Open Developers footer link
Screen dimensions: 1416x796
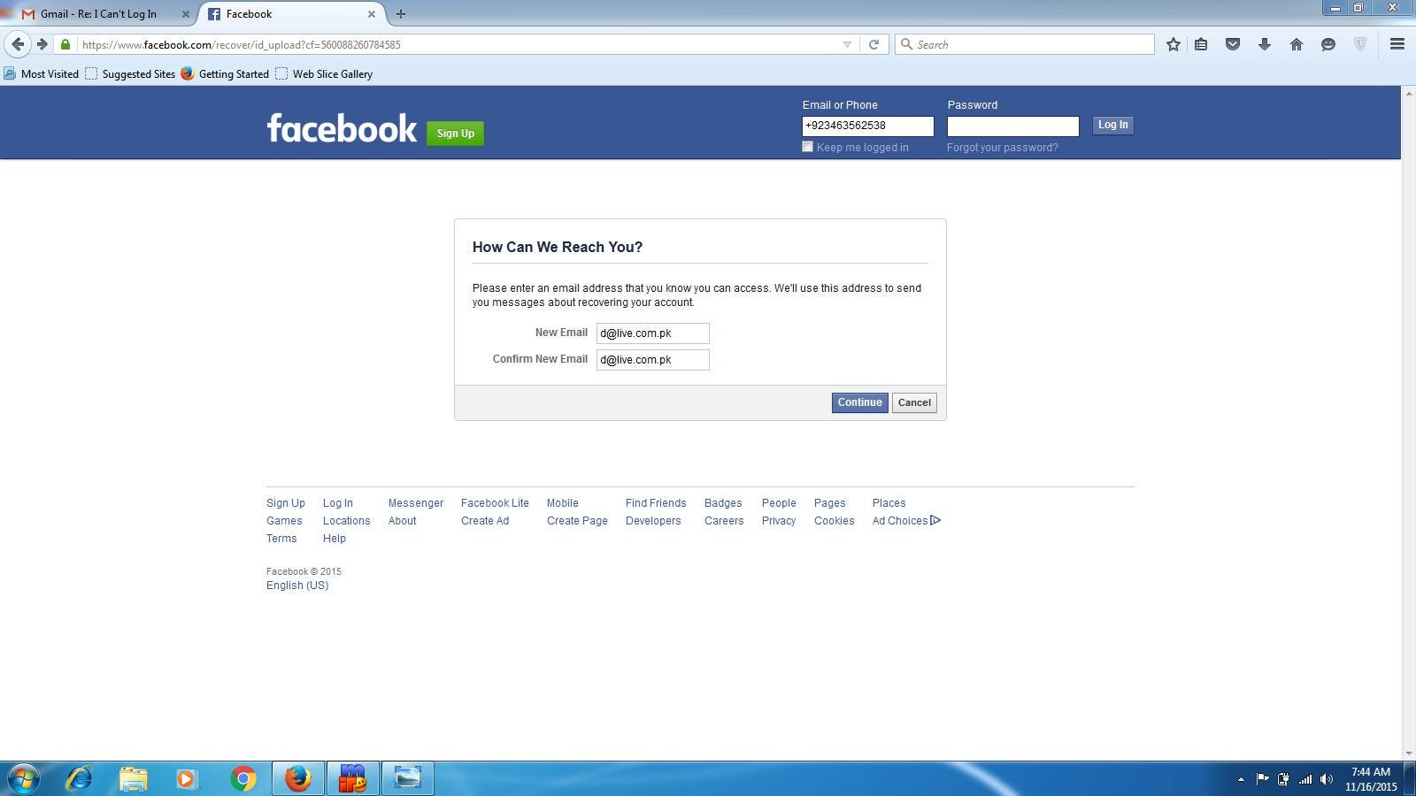[653, 521]
